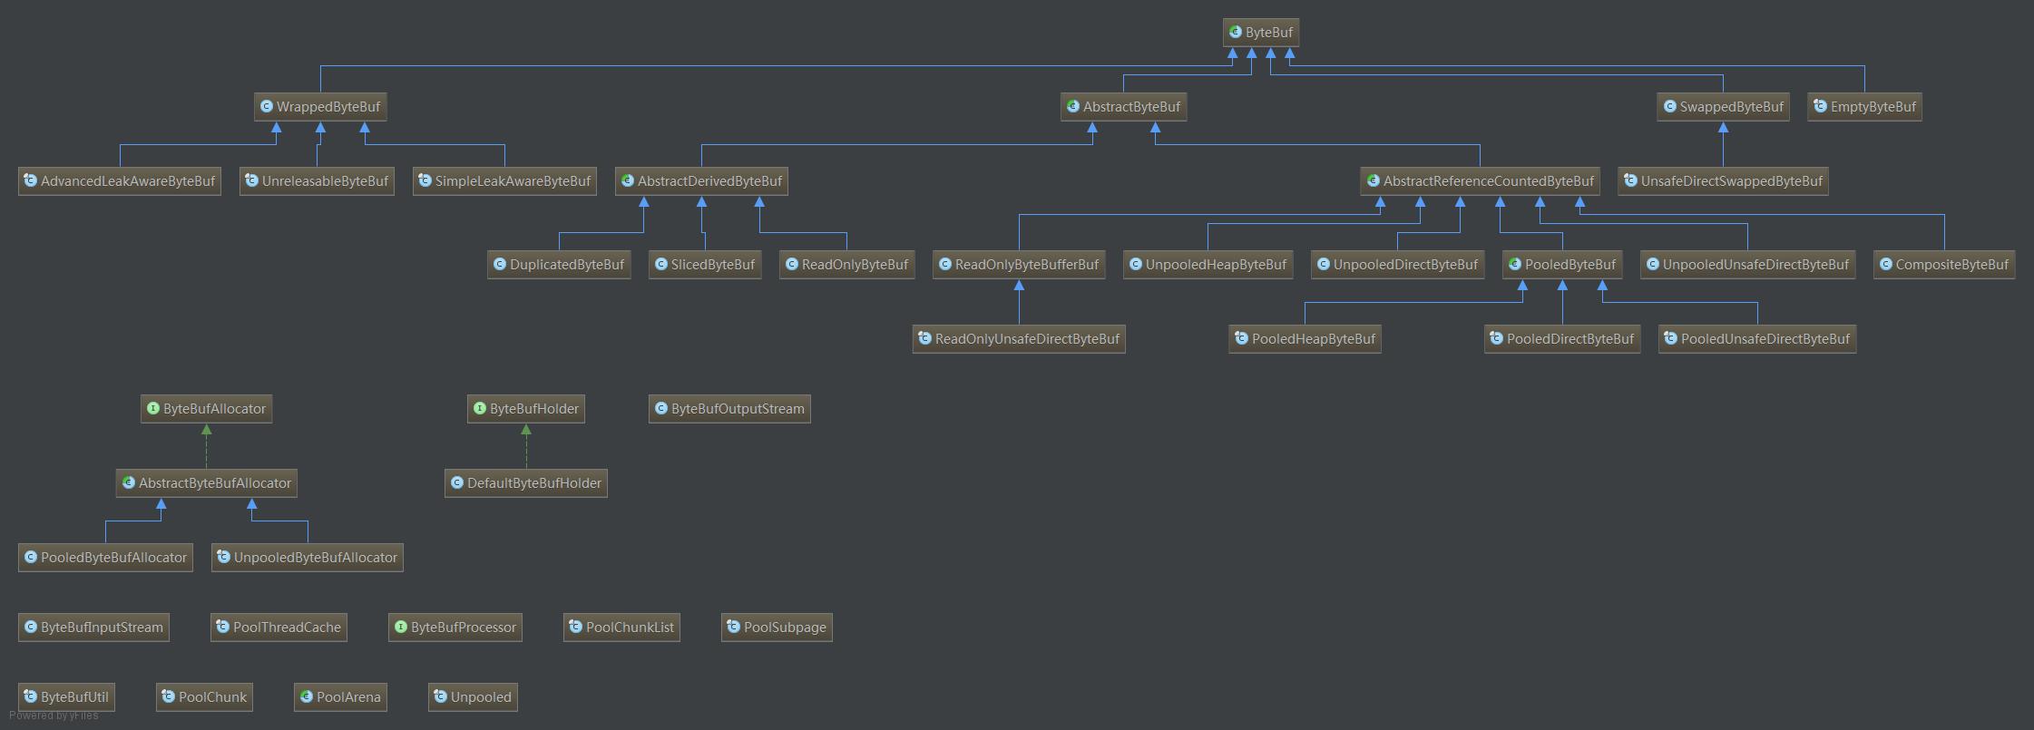Click the ByteBufOutputStream class icon
This screenshot has width=2034, height=730.
point(660,408)
